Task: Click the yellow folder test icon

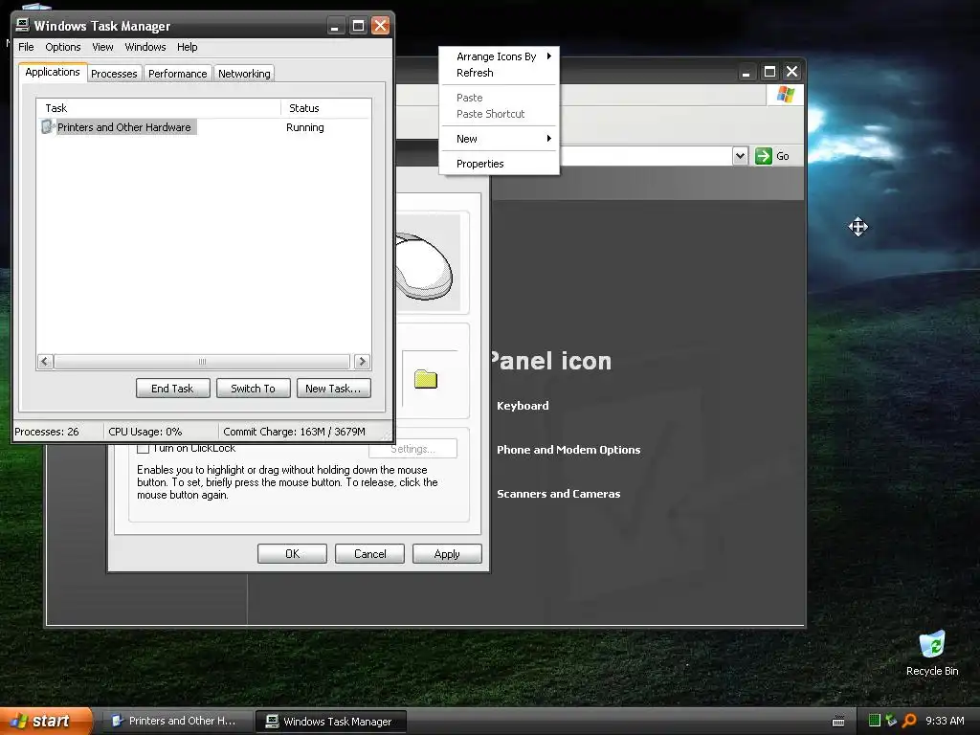Action: point(426,379)
